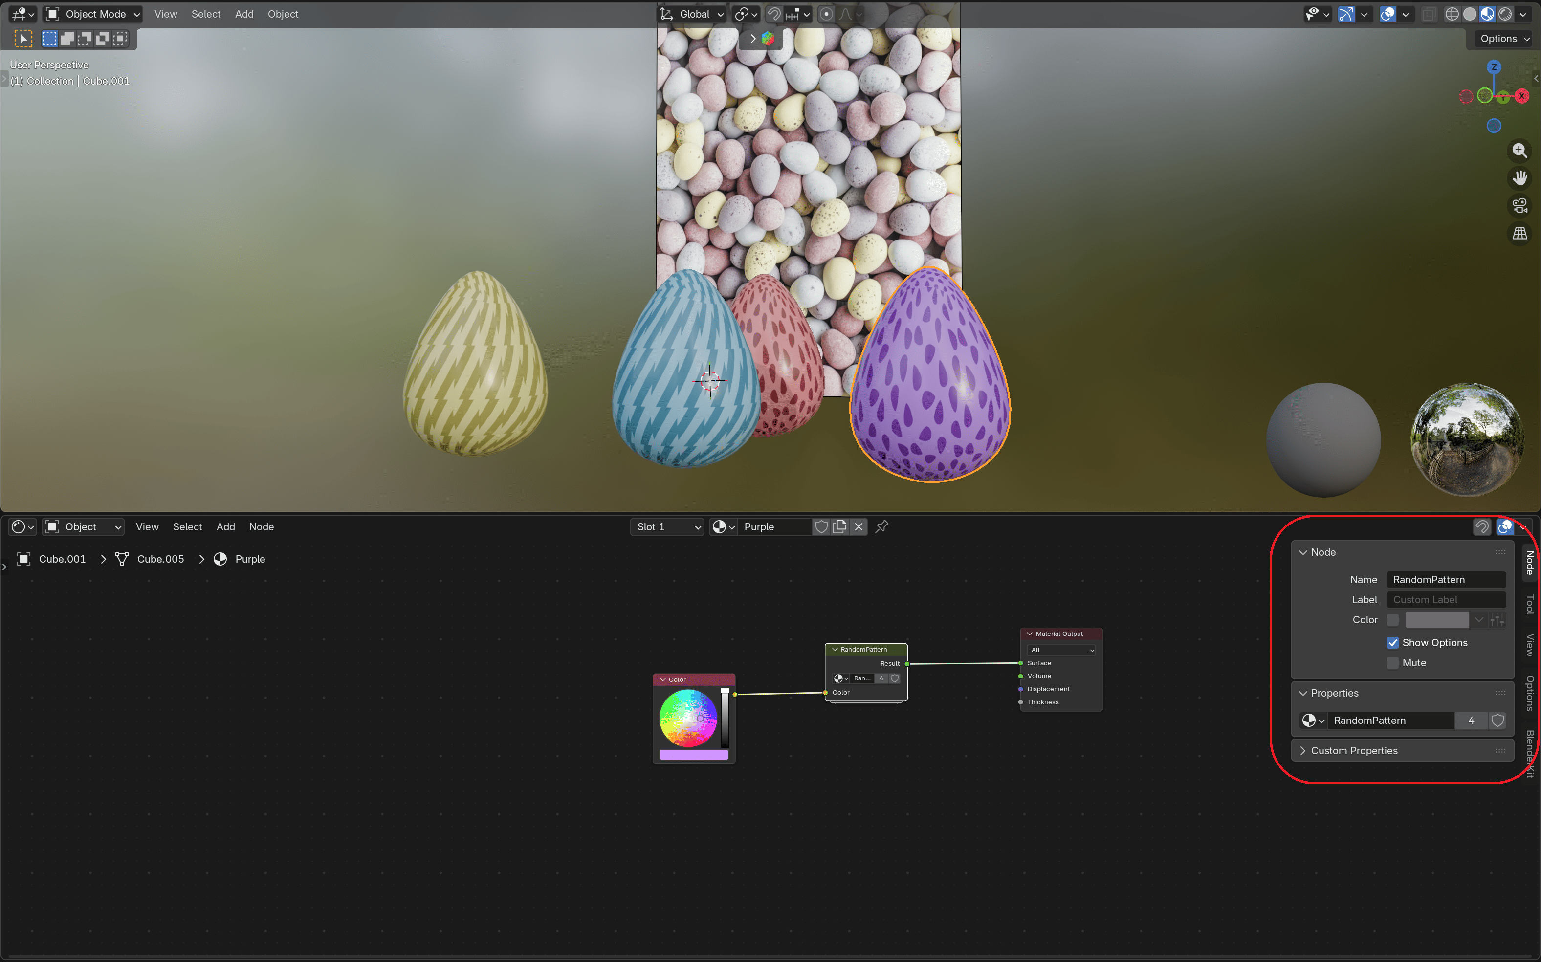Open the viewport selectability and visibility dropdown
The image size is (1541, 962).
pyautogui.click(x=1317, y=14)
